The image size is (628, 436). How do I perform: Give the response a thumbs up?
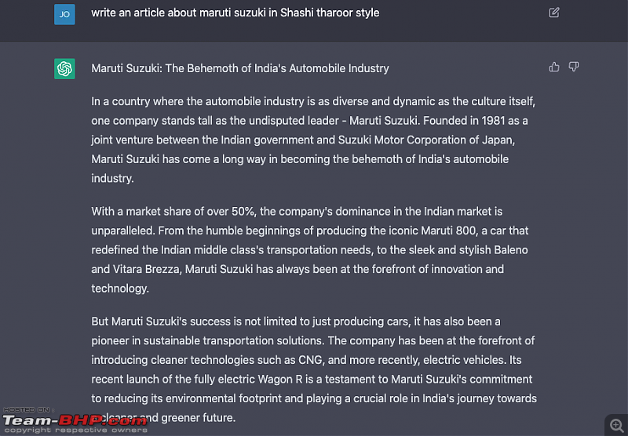click(x=554, y=67)
